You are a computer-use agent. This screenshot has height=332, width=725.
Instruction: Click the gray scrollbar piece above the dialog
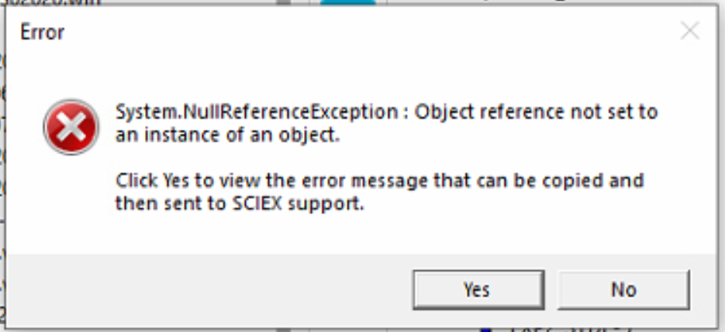(x=284, y=2)
